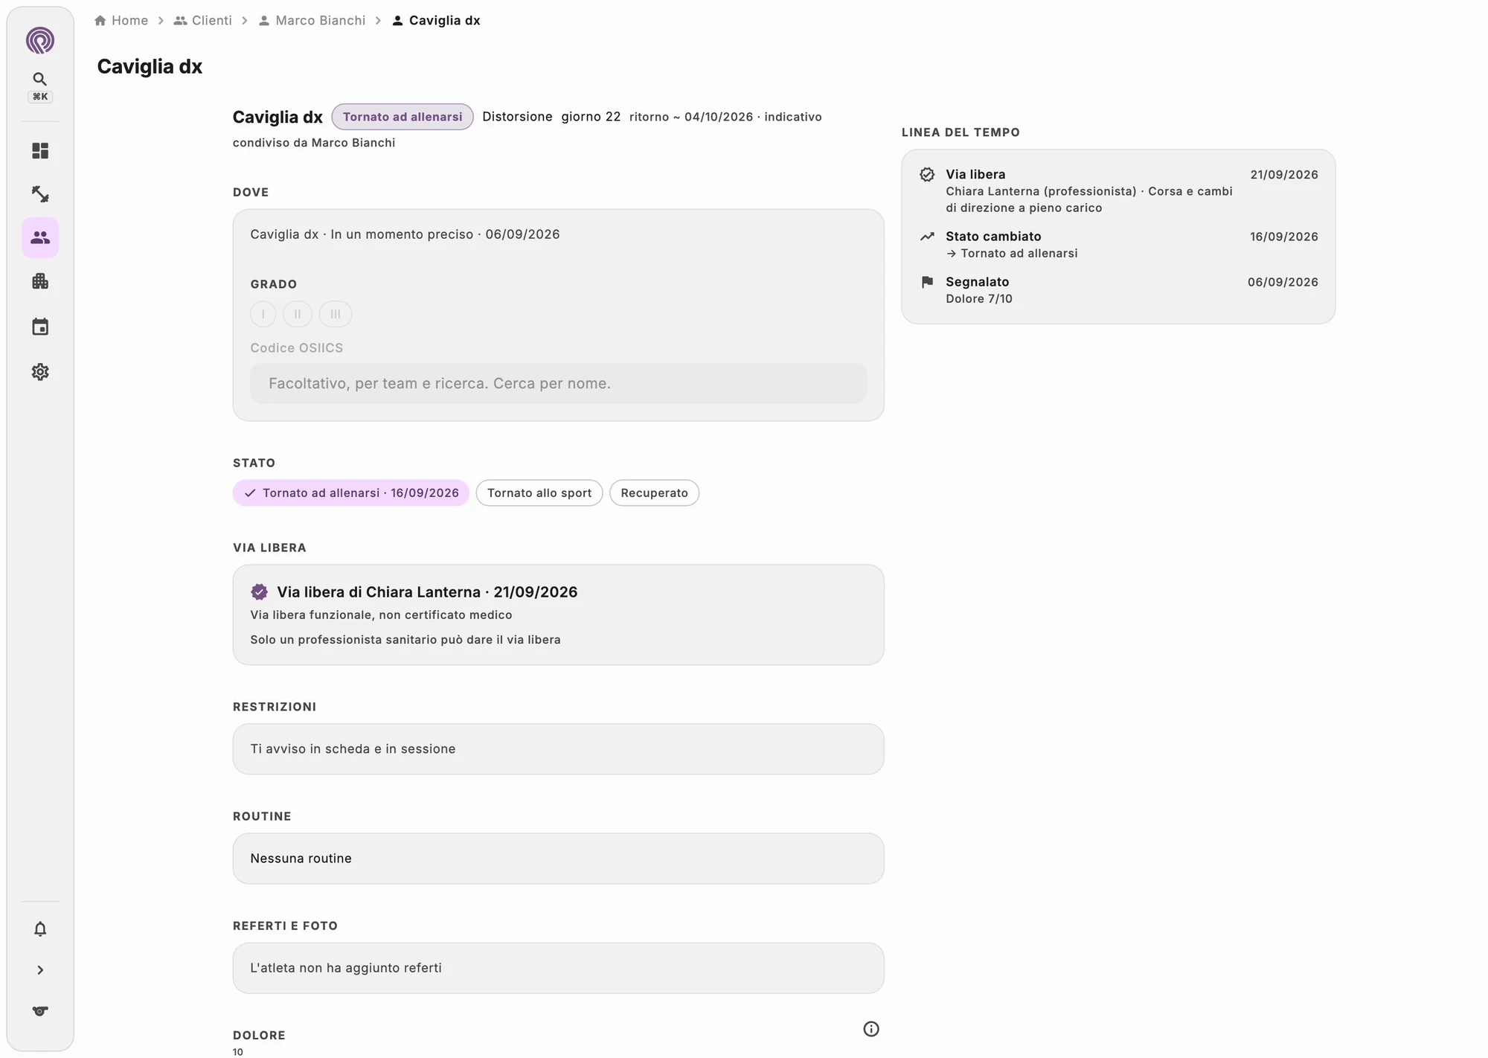Open settings gear icon in sidebar
The height and width of the screenshot is (1058, 1488).
(x=40, y=371)
